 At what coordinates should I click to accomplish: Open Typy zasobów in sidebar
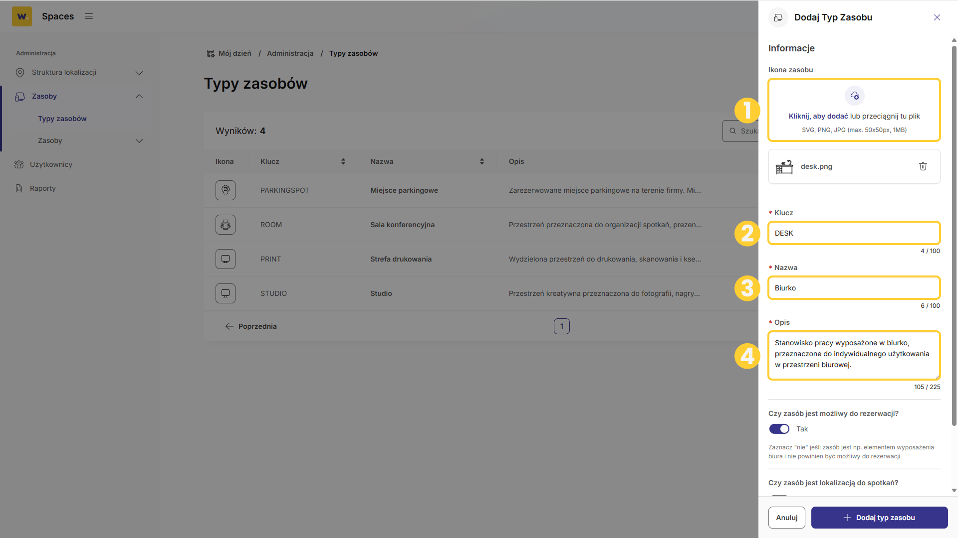click(62, 119)
